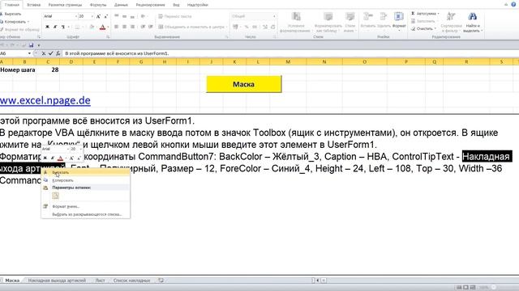Open Условное форматирование (Conditional formatting)
The width and height of the screenshot is (519, 291).
[x=296, y=23]
